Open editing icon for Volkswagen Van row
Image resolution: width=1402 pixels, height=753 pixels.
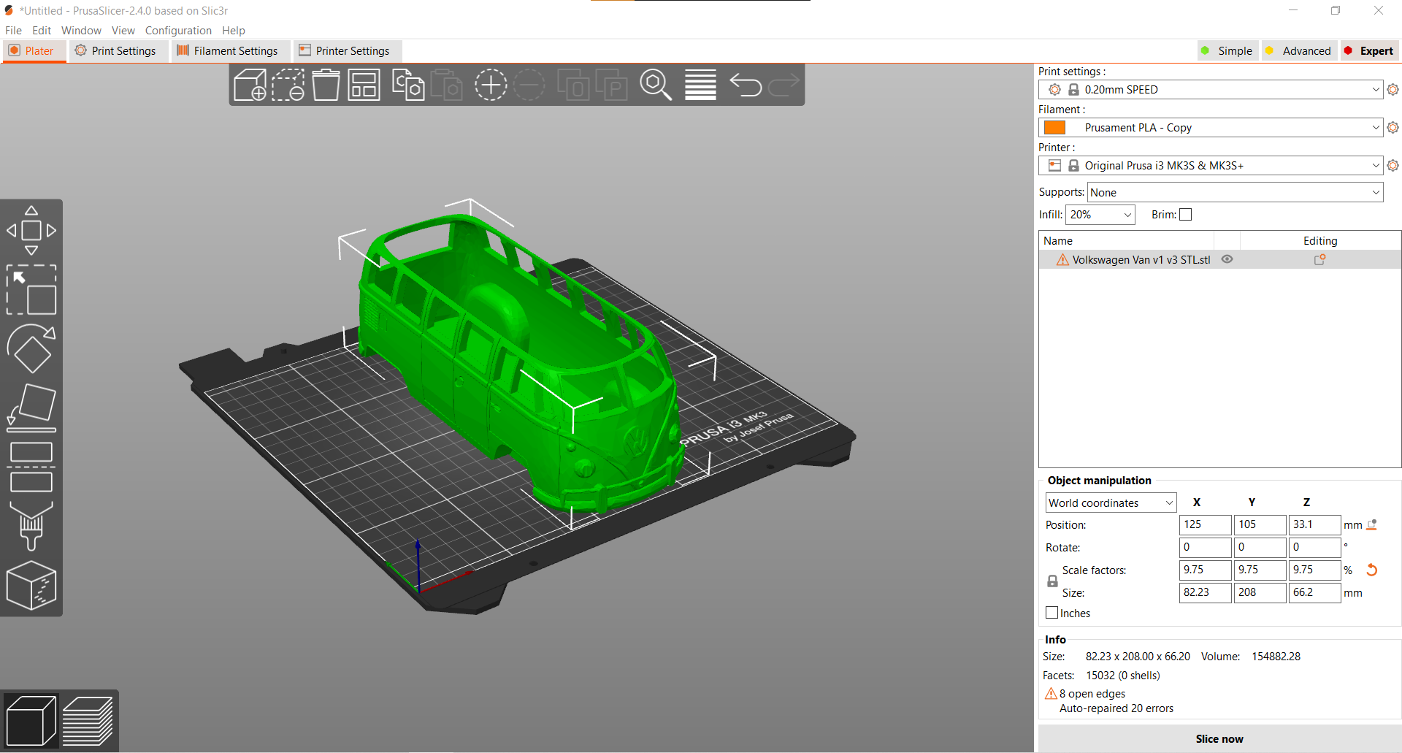pos(1320,259)
